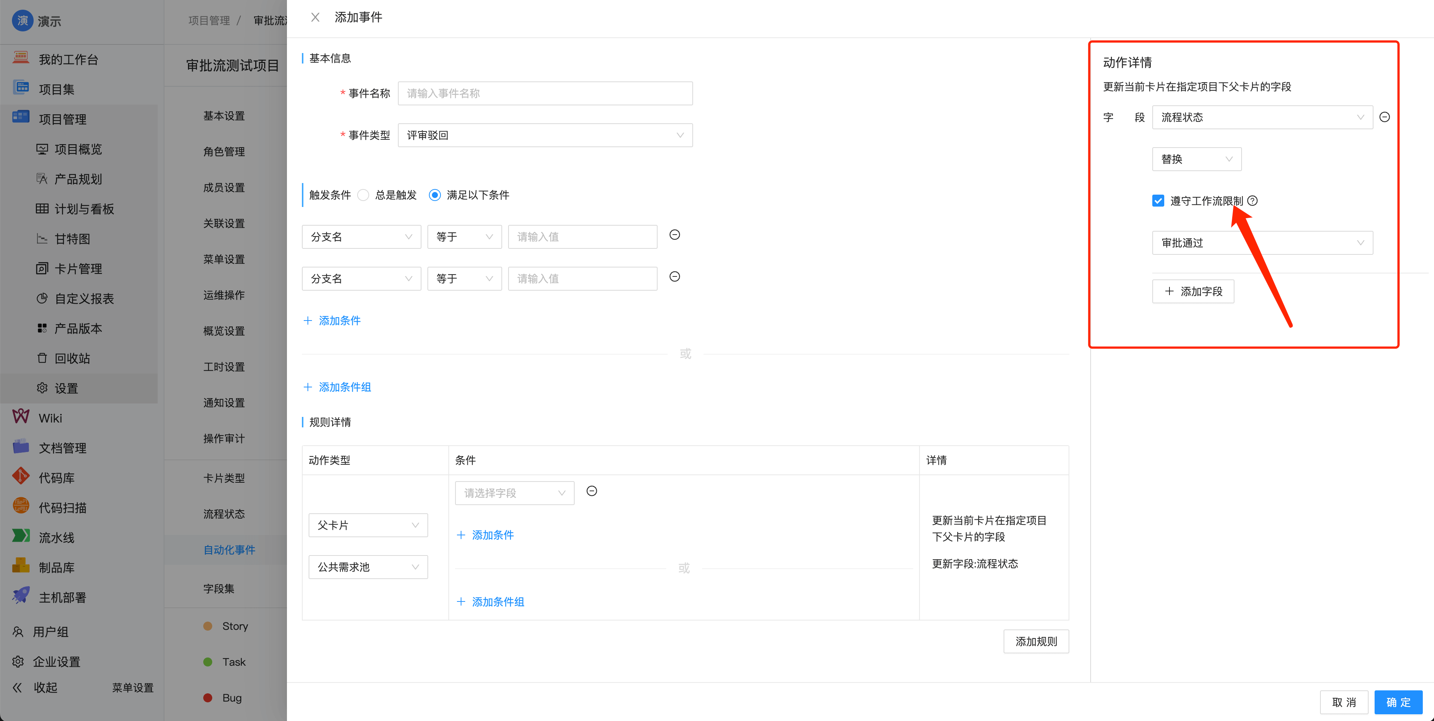
Task: Enable the 遵守工作流限制 checkbox
Action: point(1158,201)
